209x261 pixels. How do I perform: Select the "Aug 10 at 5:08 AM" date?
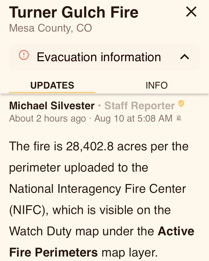[133, 118]
